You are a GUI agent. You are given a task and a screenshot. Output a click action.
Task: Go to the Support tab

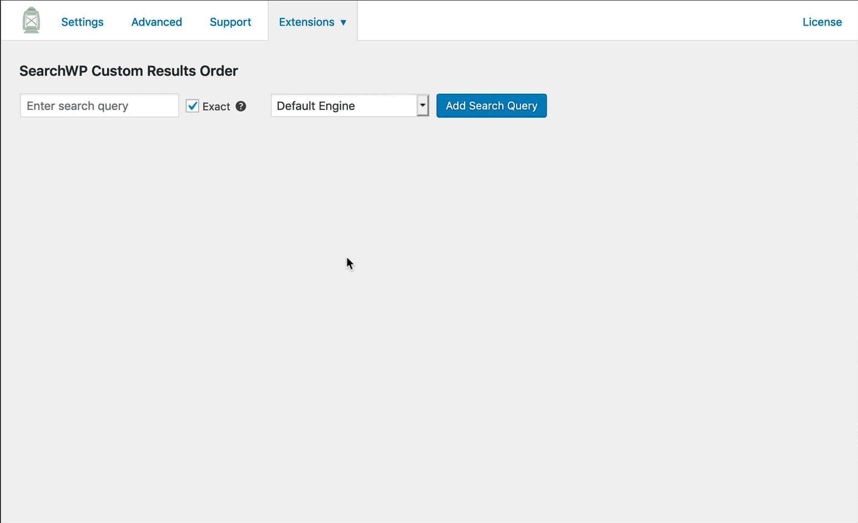(x=230, y=22)
